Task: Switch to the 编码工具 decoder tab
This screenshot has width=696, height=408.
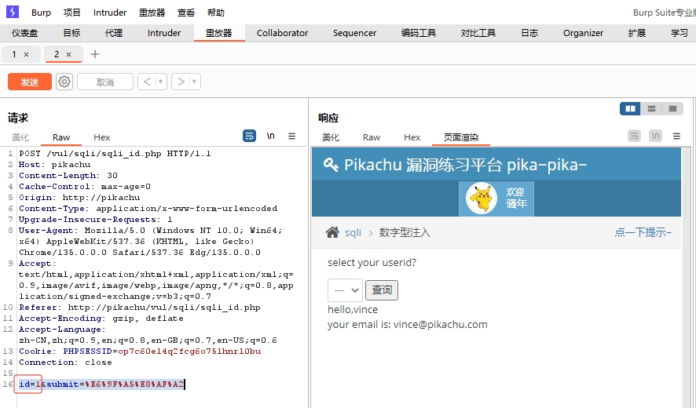Action: 419,33
